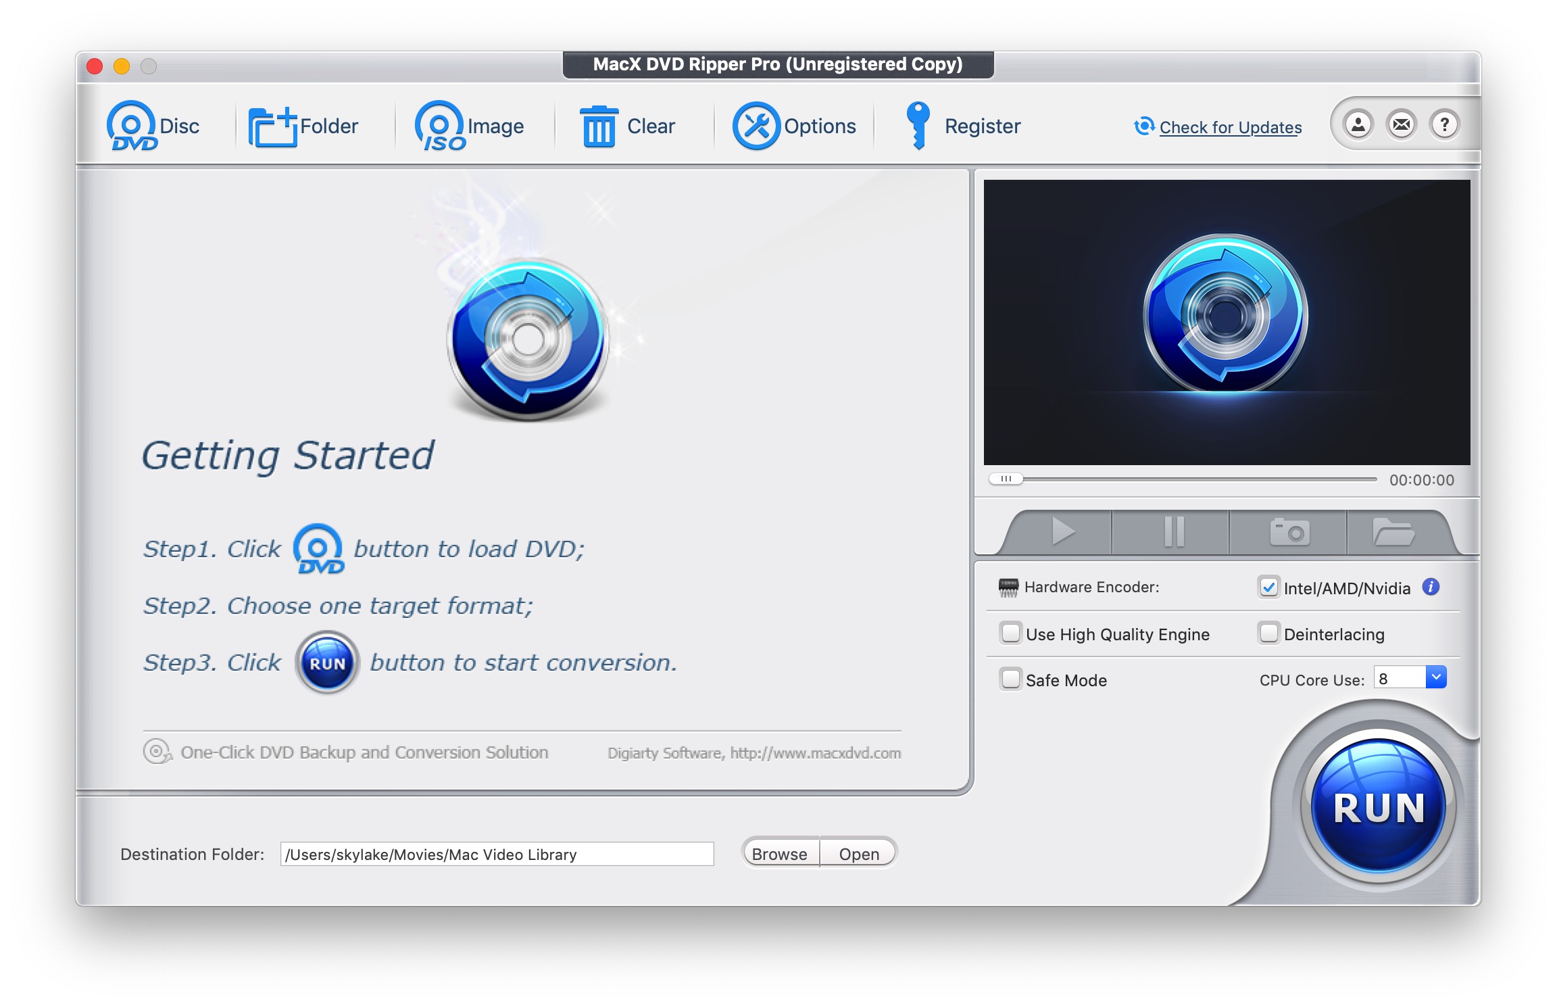Toggle Deinterlacing on
1557x1006 pixels.
[1268, 633]
